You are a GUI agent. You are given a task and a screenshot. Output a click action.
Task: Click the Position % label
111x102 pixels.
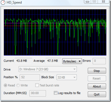pyautogui.click(x=11, y=77)
